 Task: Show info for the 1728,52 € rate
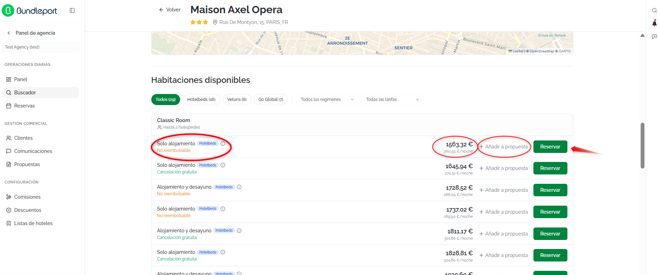pyautogui.click(x=239, y=187)
